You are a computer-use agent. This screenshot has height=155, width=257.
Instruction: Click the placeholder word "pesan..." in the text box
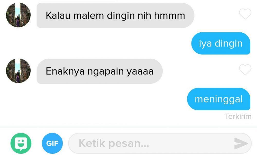click(x=129, y=144)
